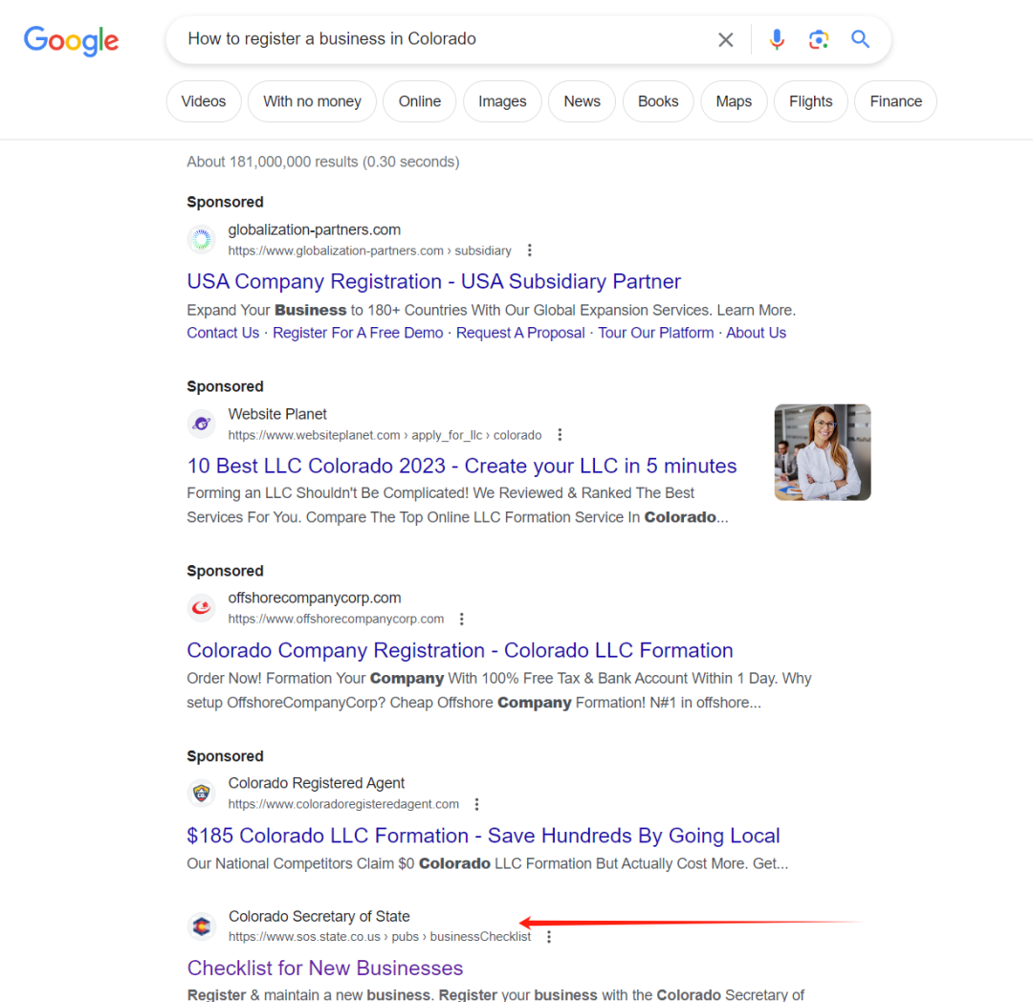Image resolution: width=1033 pixels, height=1002 pixels.
Task: Open options menu for globalization-partners.com ad
Action: (530, 250)
